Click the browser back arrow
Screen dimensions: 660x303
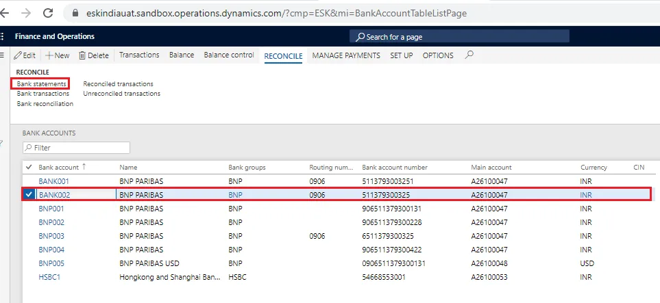[x=4, y=13]
